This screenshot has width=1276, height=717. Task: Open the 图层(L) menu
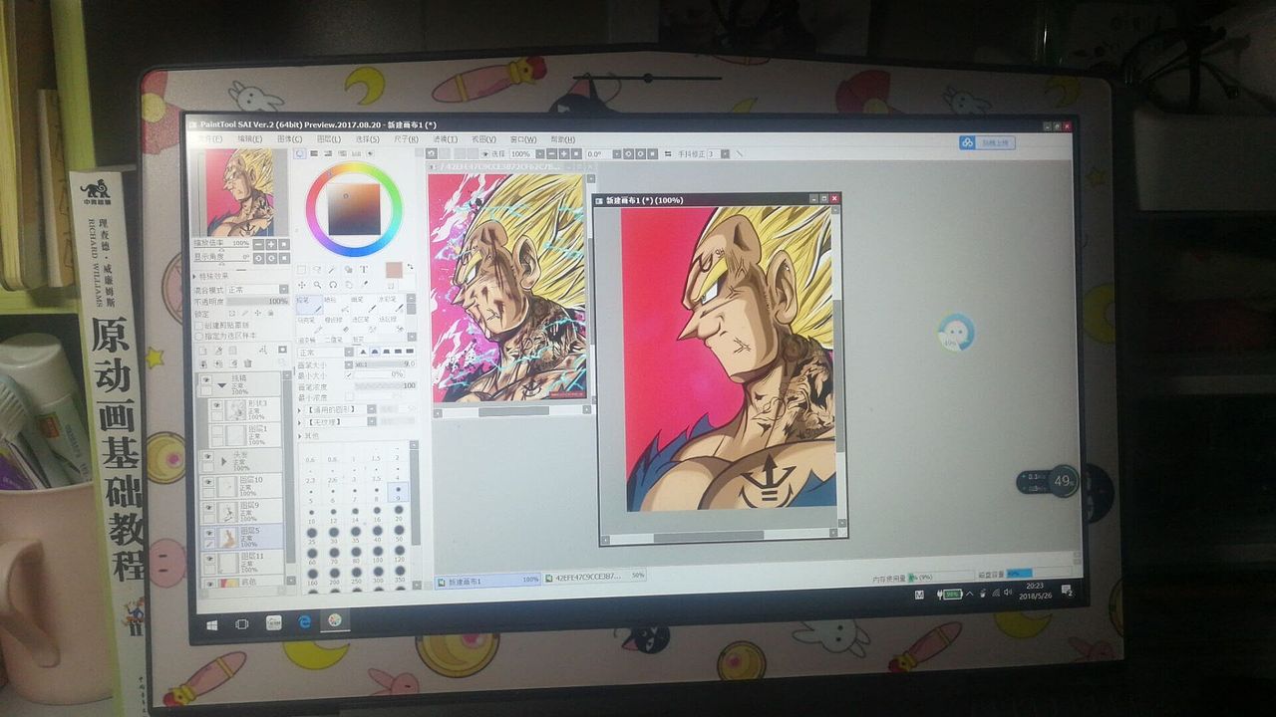[x=328, y=138]
